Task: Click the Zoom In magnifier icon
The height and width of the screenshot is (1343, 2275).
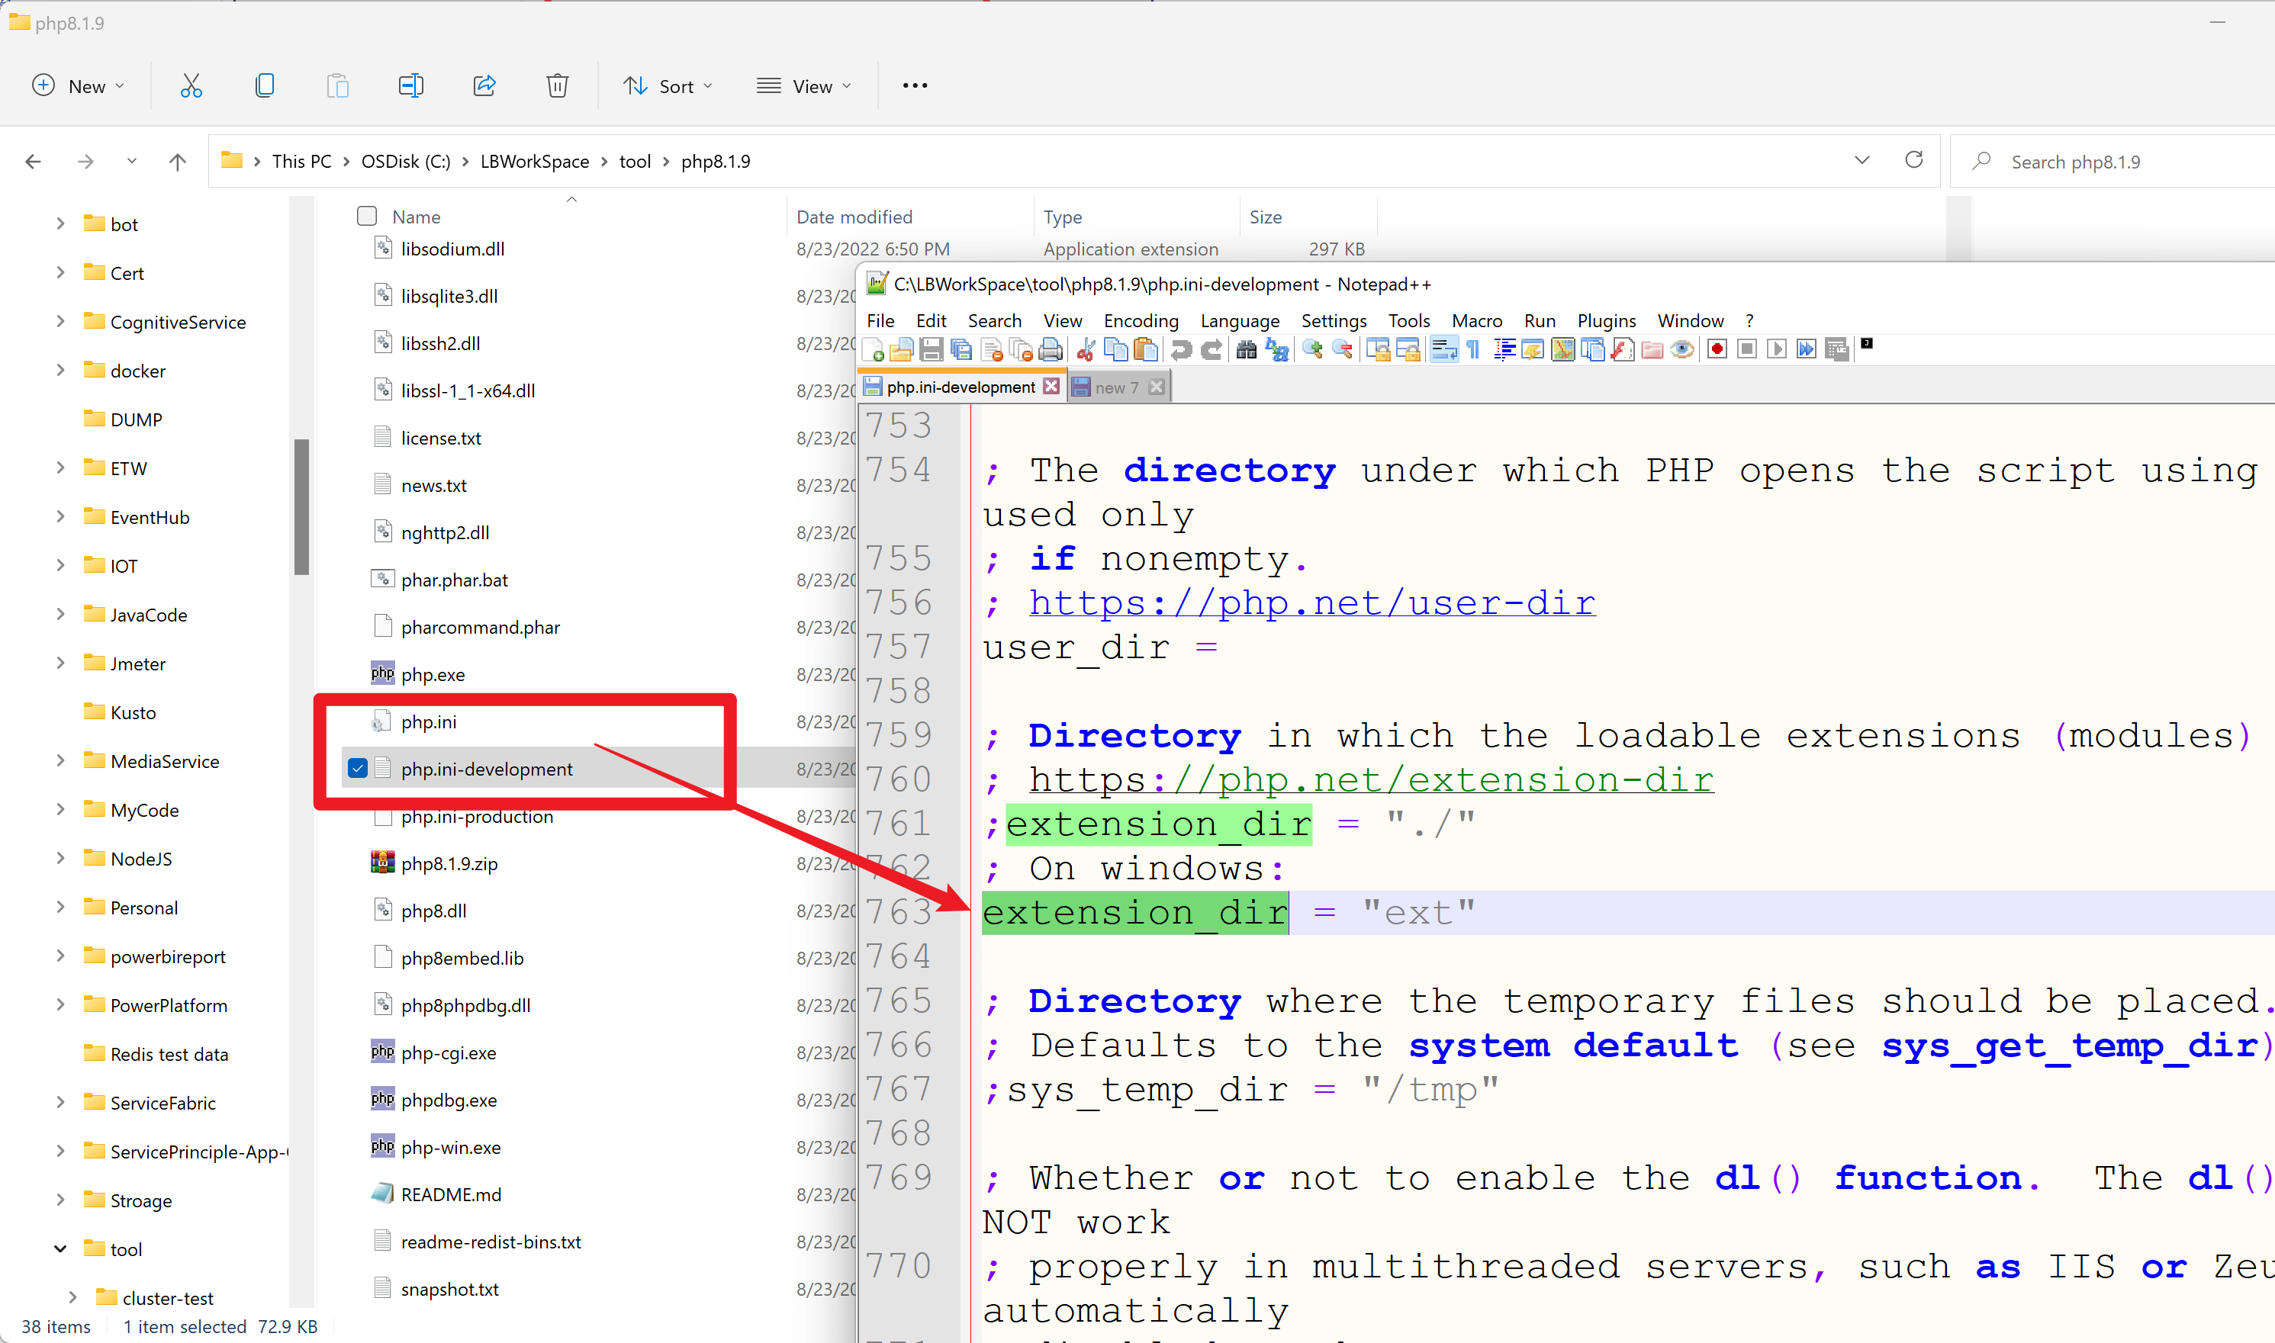Action: (x=1311, y=350)
